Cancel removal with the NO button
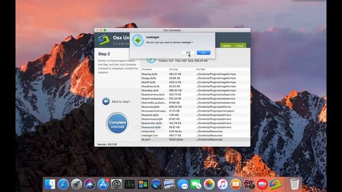The height and width of the screenshot is (192, 342). pyautogui.click(x=204, y=53)
